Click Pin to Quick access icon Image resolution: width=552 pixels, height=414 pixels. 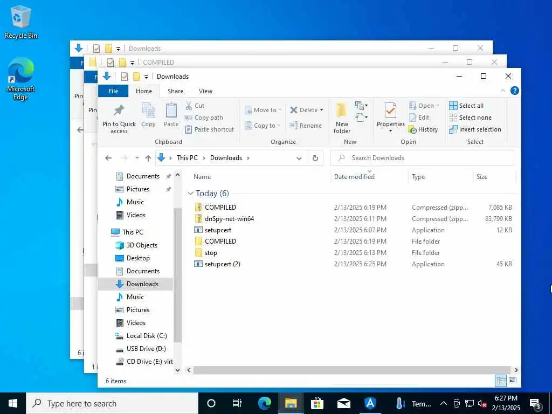coord(119,111)
